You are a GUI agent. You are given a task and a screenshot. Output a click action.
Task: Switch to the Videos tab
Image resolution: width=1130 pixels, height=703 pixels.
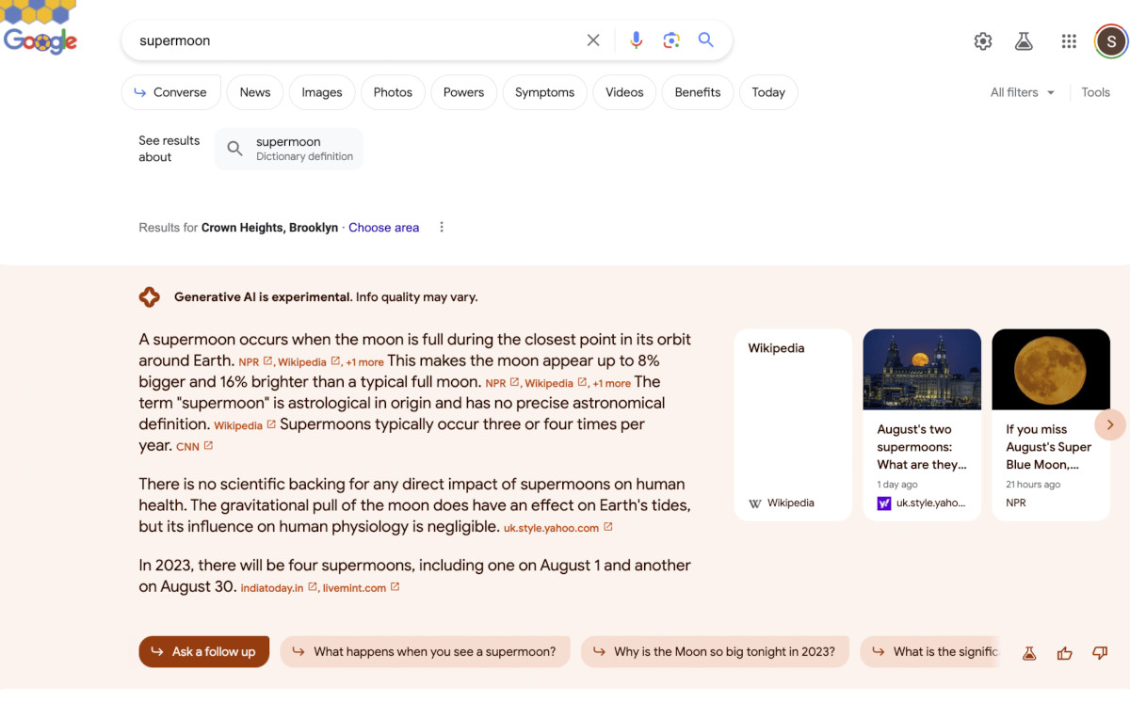623,92
